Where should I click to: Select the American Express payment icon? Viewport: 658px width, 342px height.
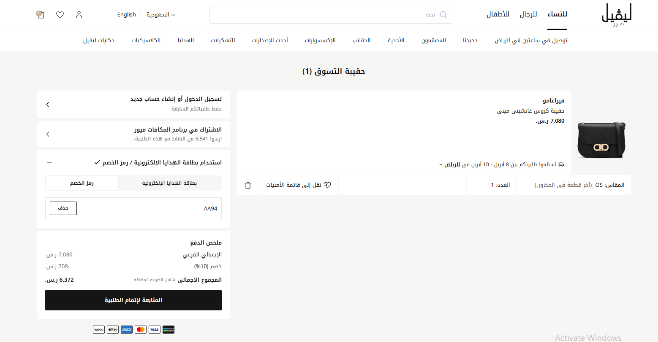point(126,329)
